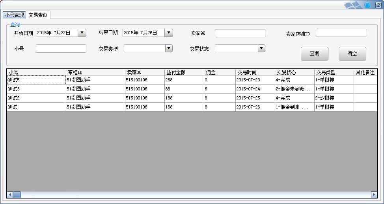The height and width of the screenshot is (204, 384).
Task: Click the 佣金 column header
Action: [220, 72]
